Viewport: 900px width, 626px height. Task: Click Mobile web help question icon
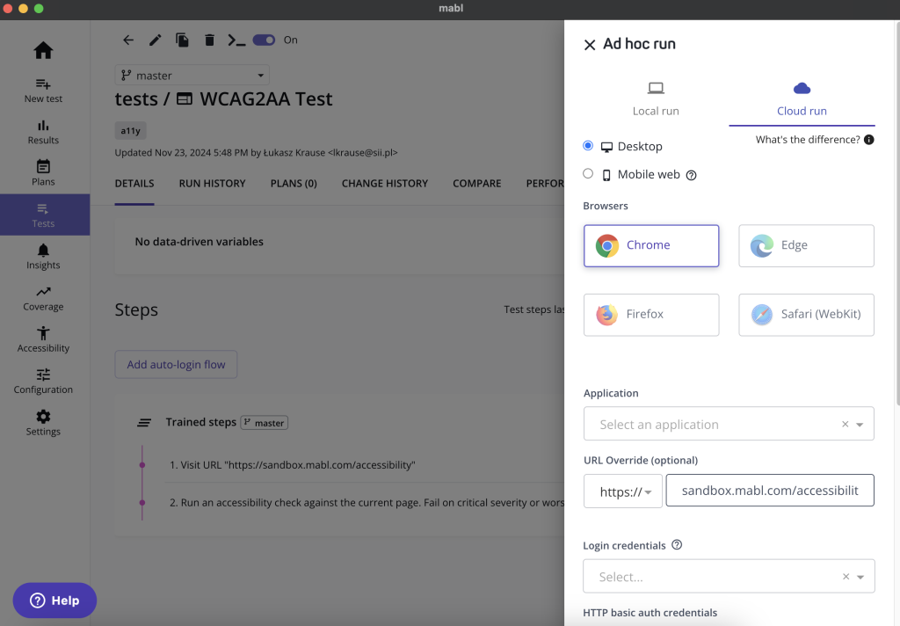(x=691, y=175)
